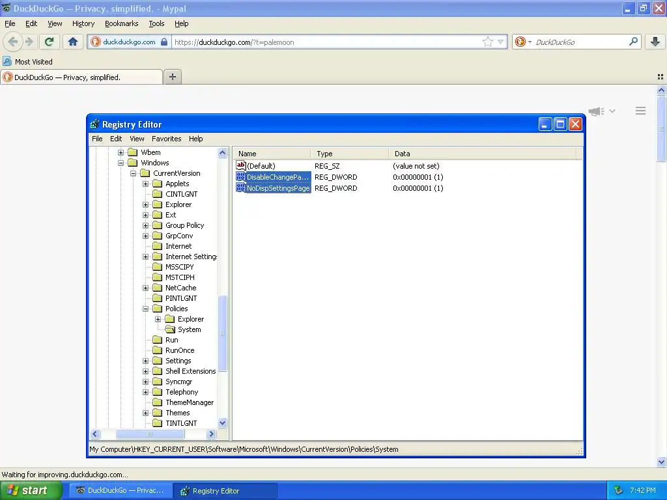Select the System folder under Policies
This screenshot has height=500, width=667.
click(183, 329)
